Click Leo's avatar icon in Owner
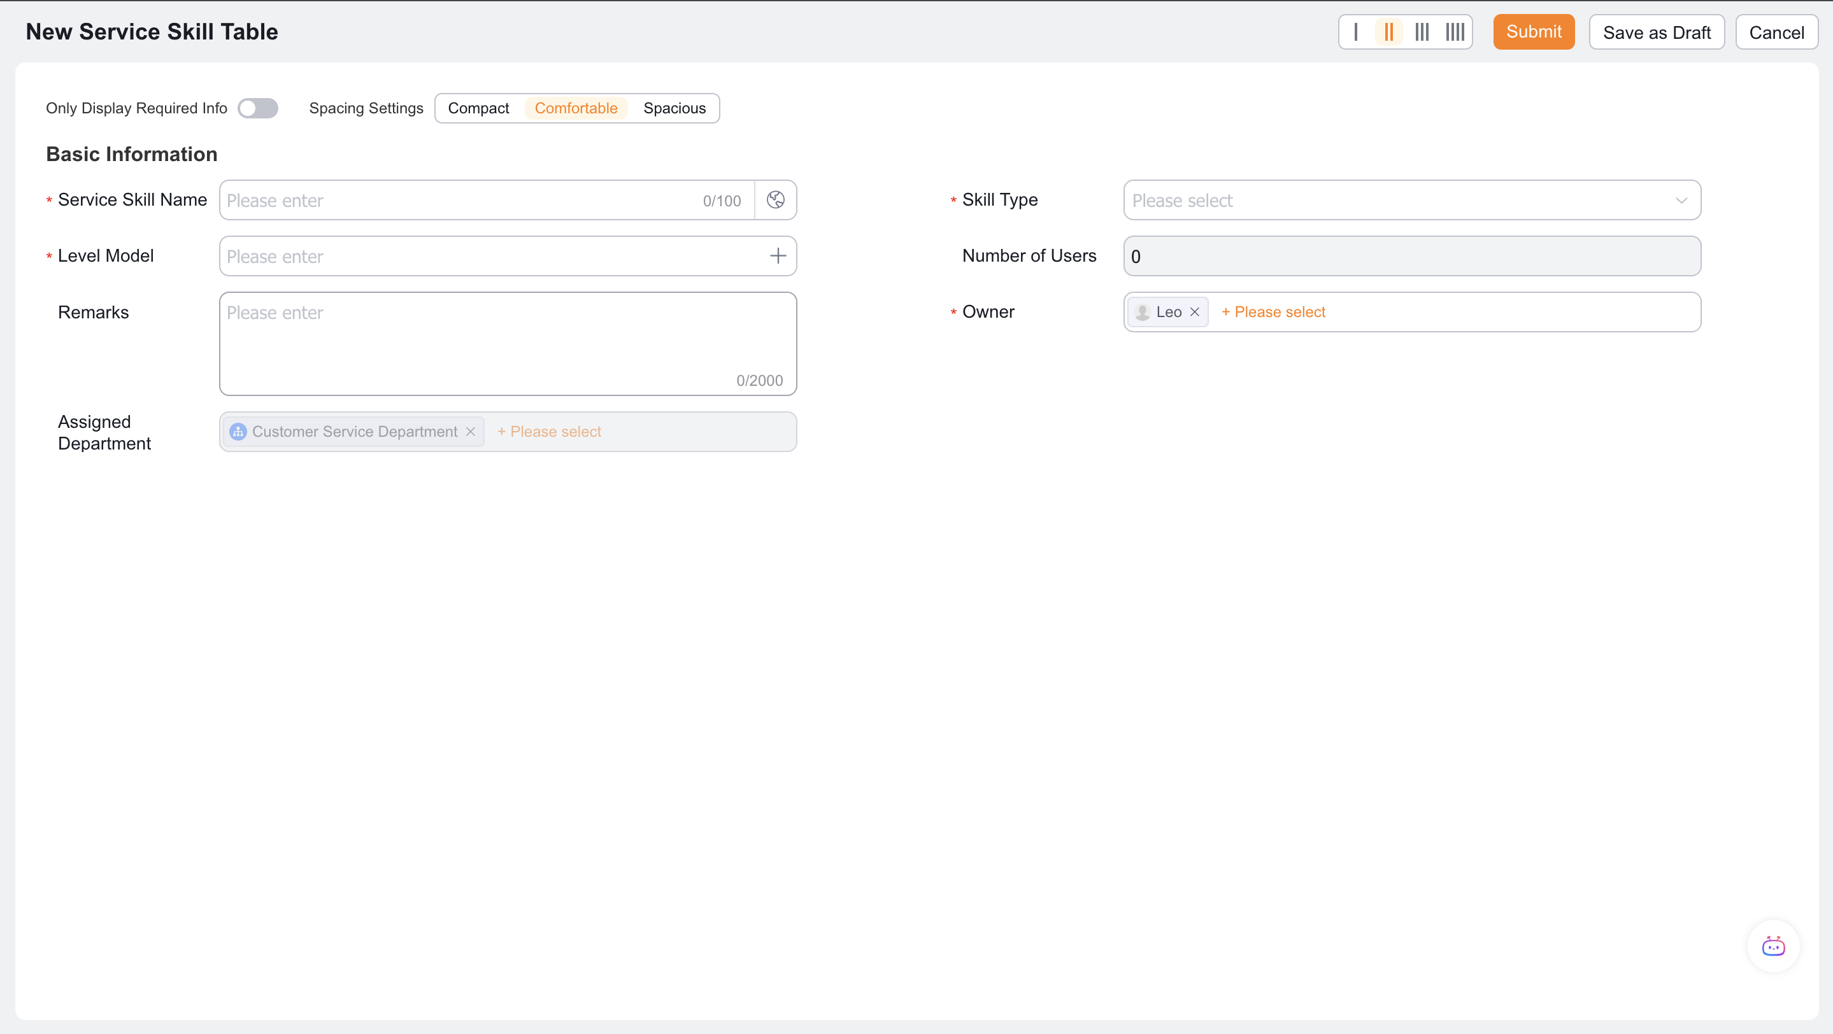 pyautogui.click(x=1142, y=312)
